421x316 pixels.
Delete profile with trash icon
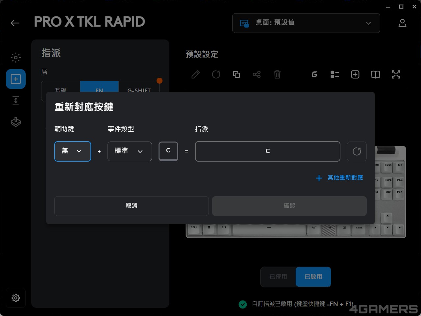pos(277,74)
